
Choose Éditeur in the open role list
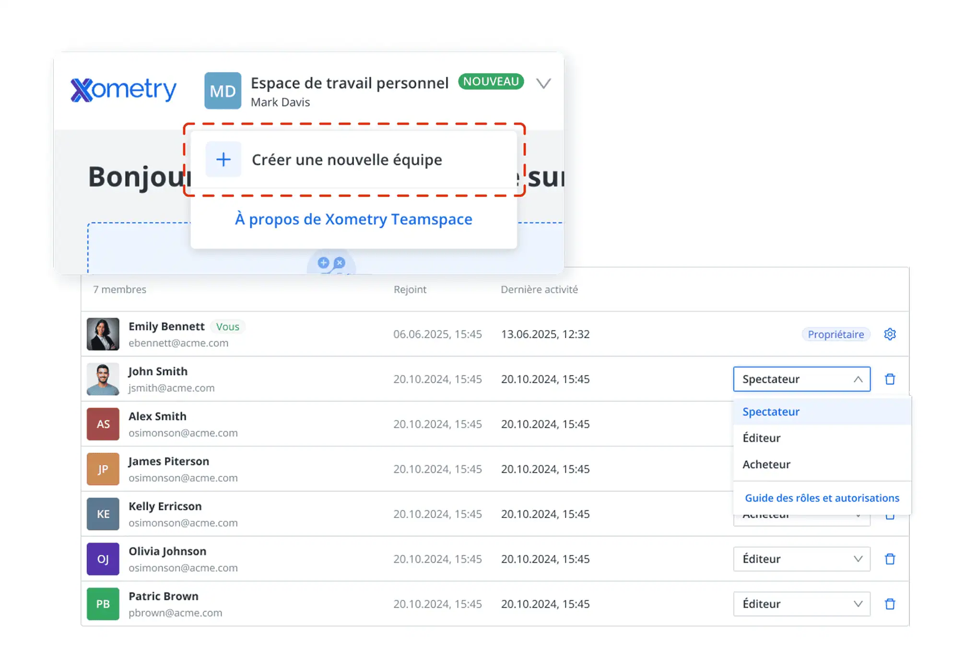pos(822,438)
